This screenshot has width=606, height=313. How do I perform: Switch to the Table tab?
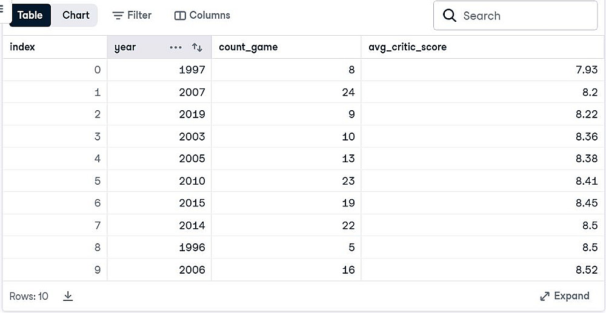tap(30, 15)
